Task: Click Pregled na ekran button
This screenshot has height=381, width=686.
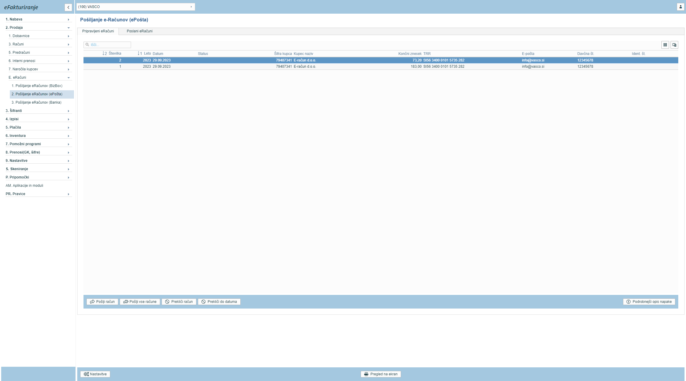Action: click(x=381, y=374)
